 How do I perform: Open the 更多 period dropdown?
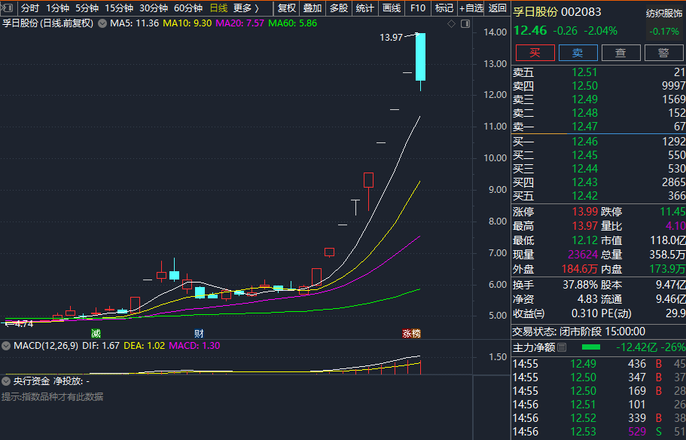tap(246, 8)
